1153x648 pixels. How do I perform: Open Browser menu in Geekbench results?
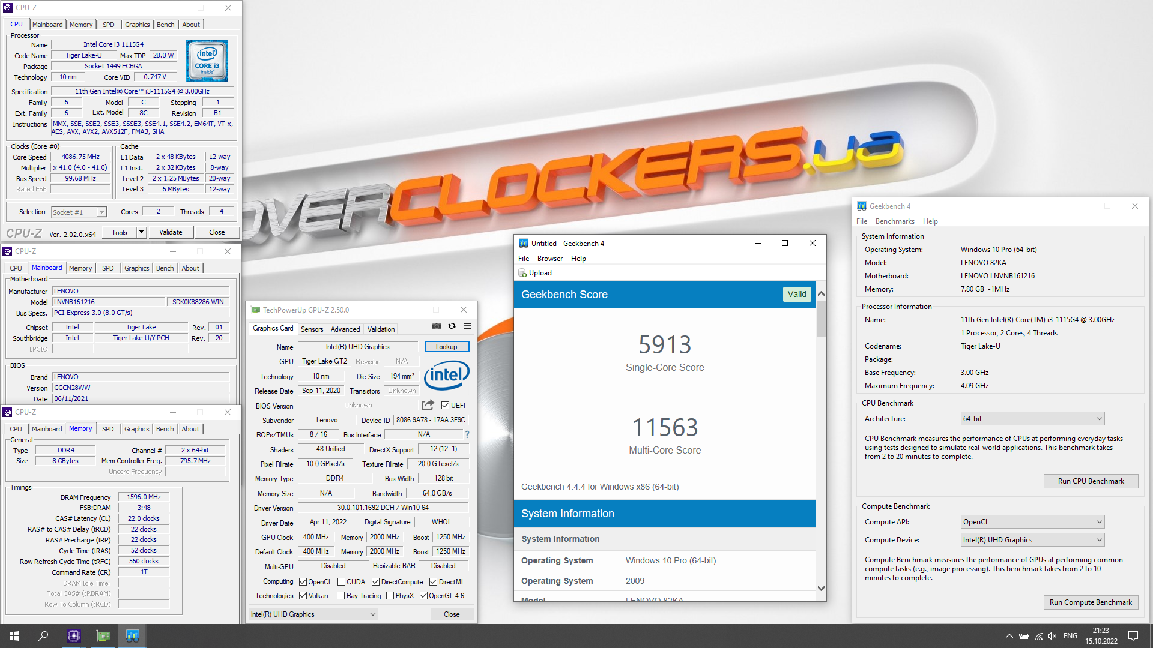point(550,259)
